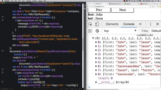Open the Brackets Debug menu
Viewport: 161px width, 90px height.
coord(40,1)
